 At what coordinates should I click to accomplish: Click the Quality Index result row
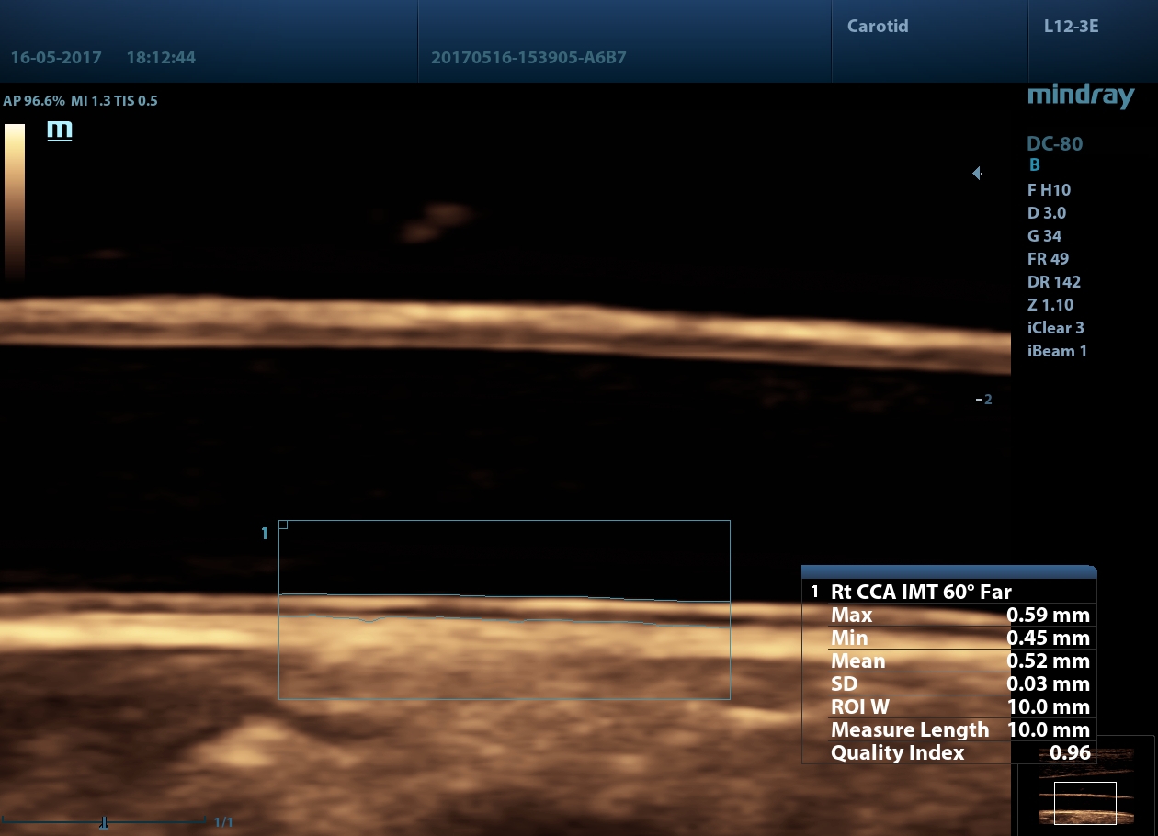click(x=948, y=753)
